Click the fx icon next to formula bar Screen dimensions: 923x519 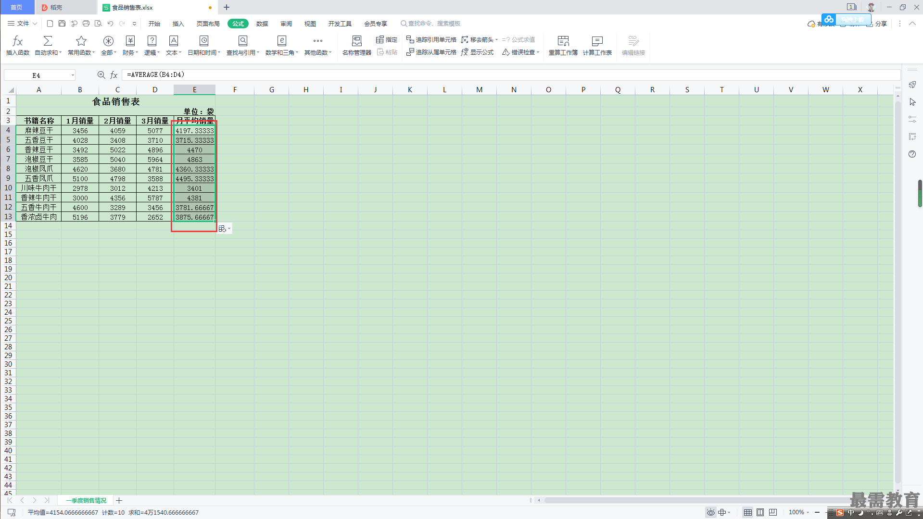coord(114,75)
